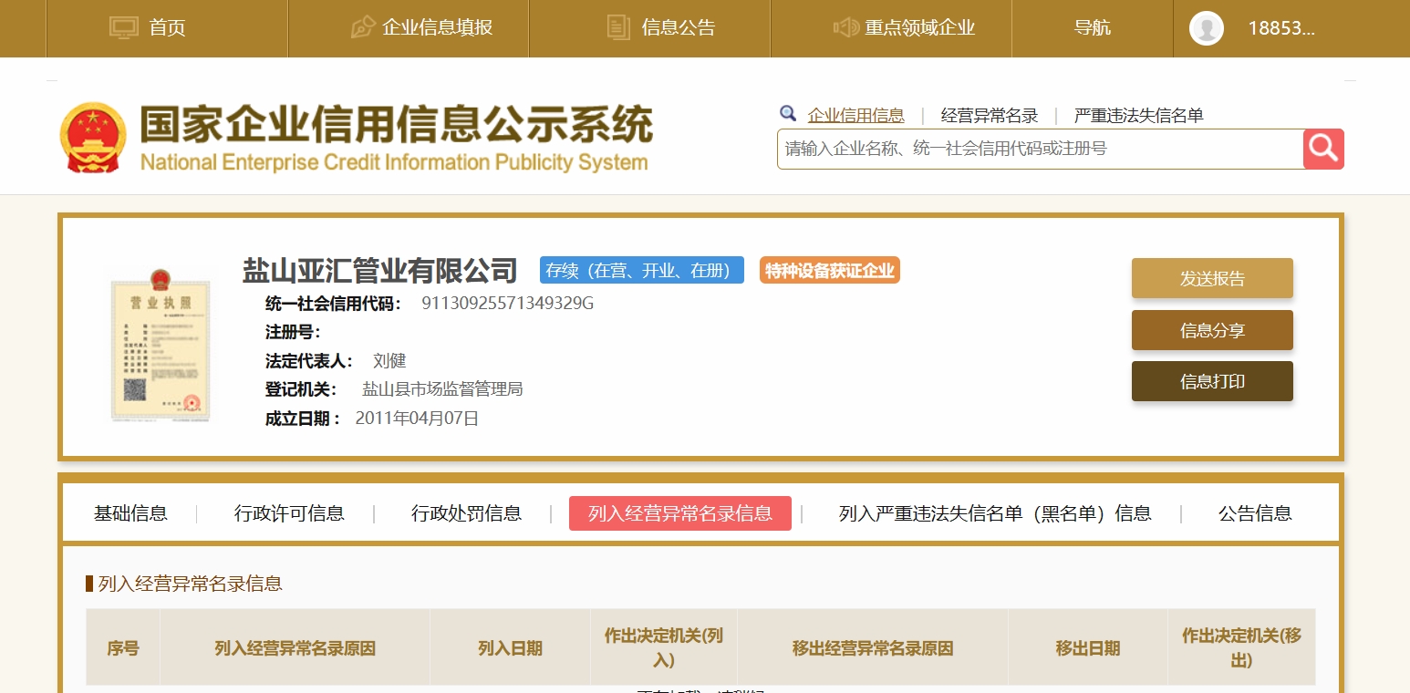This screenshot has height=693, width=1410.
Task: Click the 信息打印 button
Action: coord(1212,381)
